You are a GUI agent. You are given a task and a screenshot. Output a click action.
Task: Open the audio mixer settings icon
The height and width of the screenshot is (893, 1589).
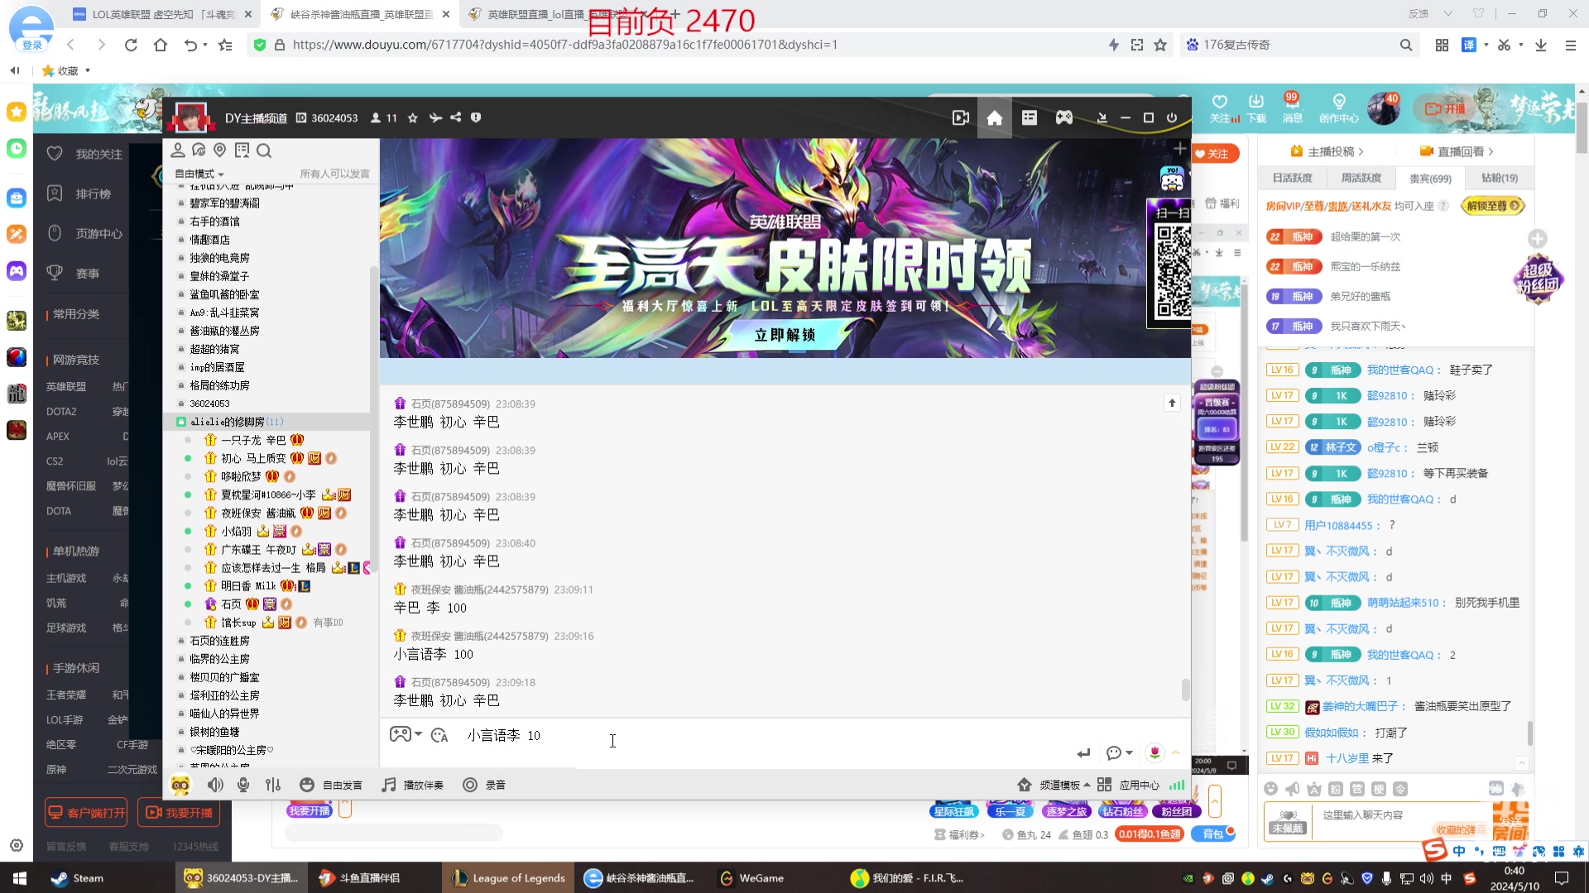[273, 785]
